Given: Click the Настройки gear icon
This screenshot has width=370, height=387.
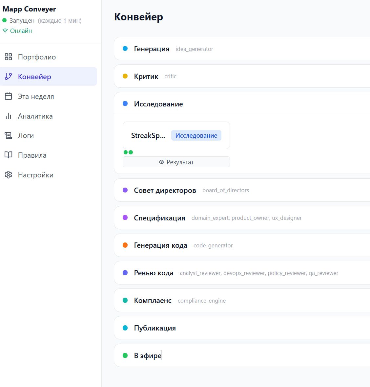Looking at the screenshot, I should [x=9, y=175].
